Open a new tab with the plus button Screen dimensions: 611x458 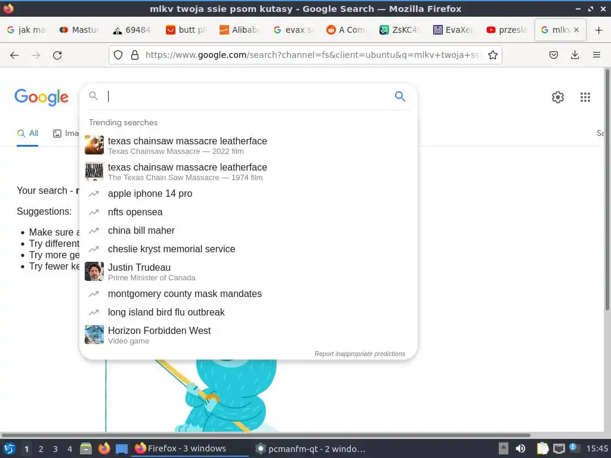pyautogui.click(x=598, y=30)
